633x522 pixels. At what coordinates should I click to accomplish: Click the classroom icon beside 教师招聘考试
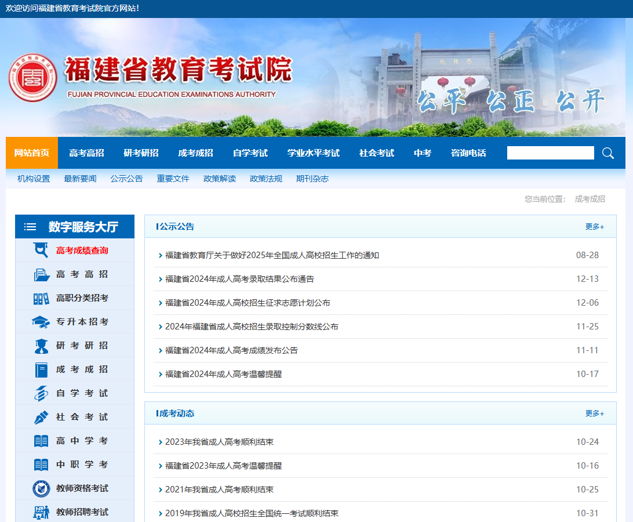pos(41,512)
